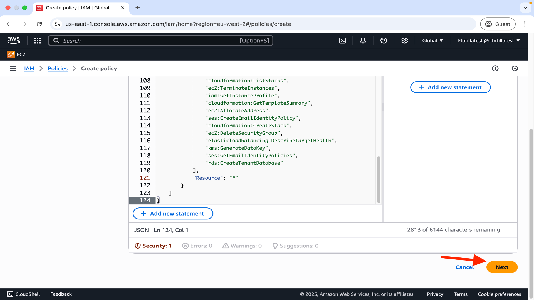Show Security findings tab

click(153, 246)
